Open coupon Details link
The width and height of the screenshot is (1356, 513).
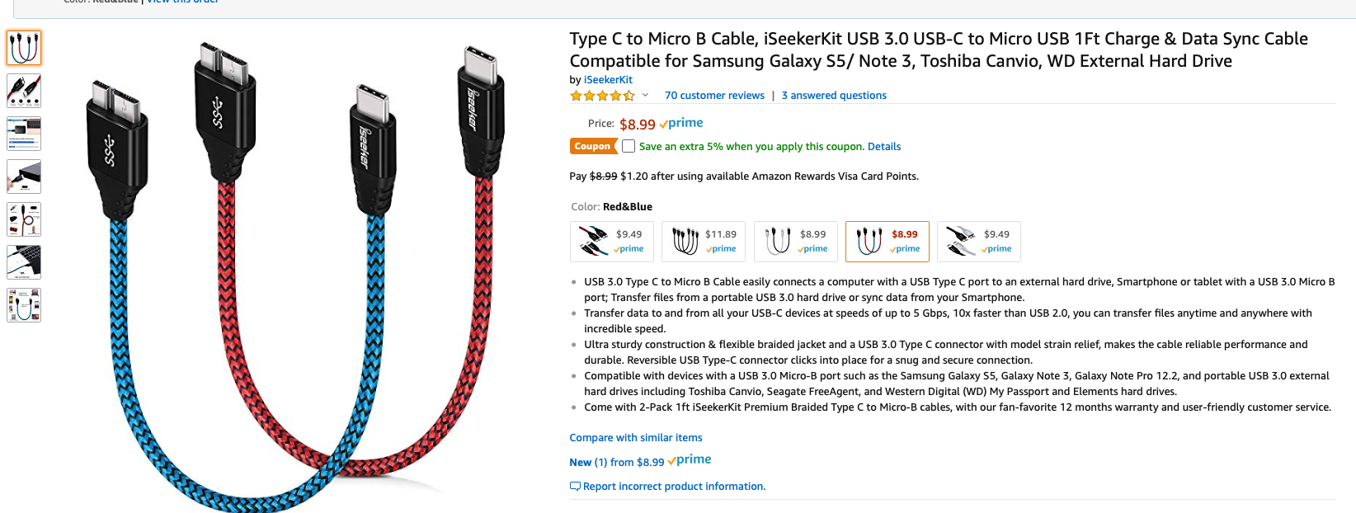tap(884, 147)
